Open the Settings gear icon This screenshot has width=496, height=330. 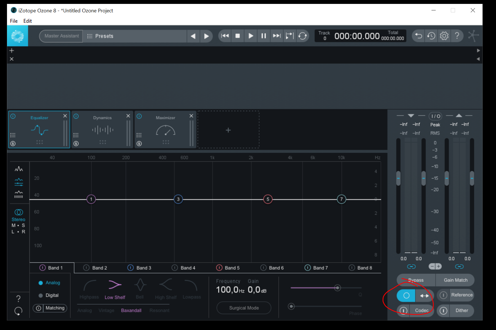coord(444,36)
